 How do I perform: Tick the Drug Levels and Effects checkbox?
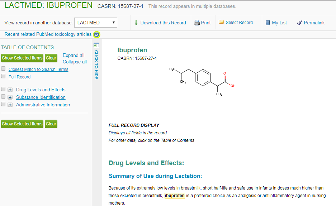pos(3,89)
